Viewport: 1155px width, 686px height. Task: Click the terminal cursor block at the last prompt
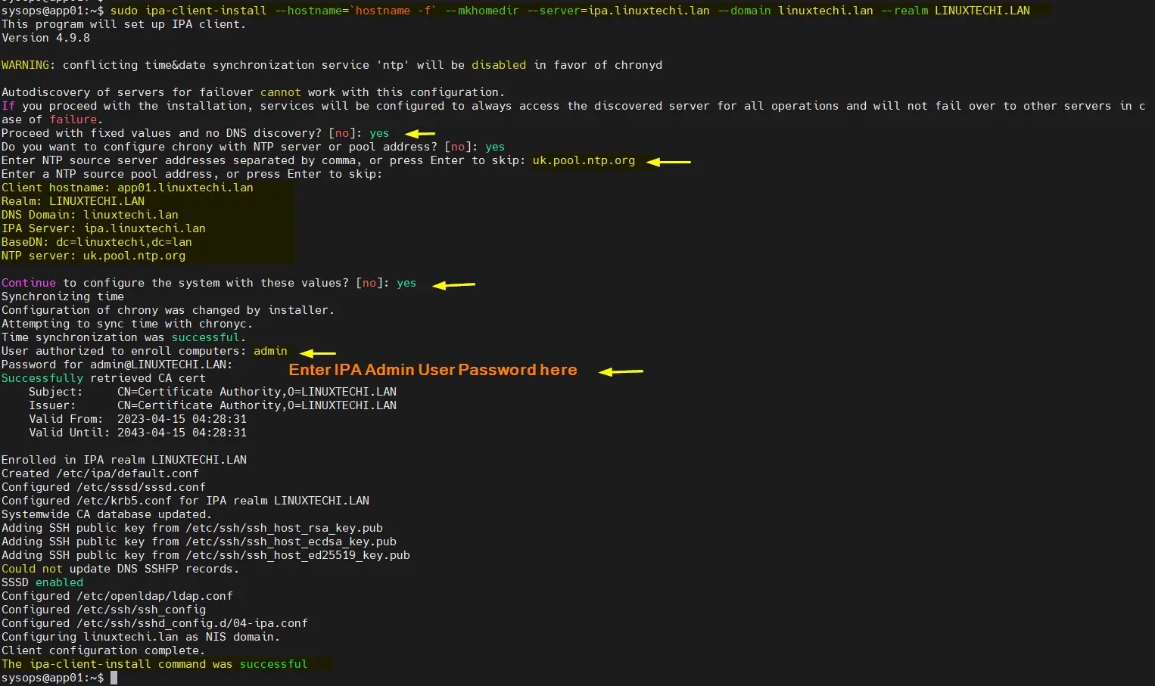tap(114, 678)
